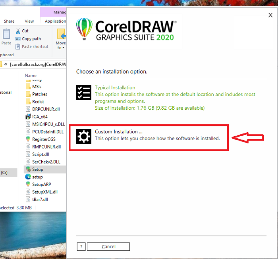Click the Copy path icon
This screenshot has width=278, height=259.
pos(18,39)
